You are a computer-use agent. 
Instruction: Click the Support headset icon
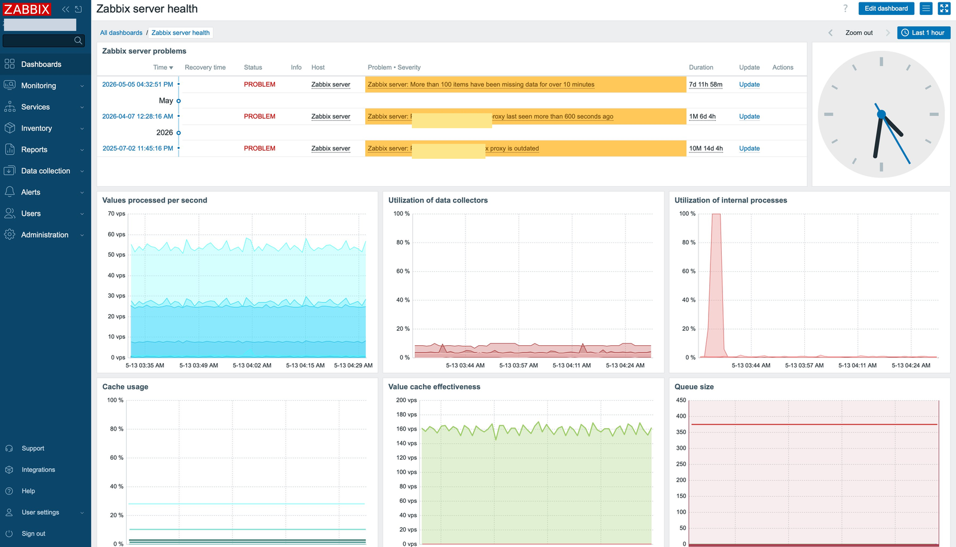click(x=9, y=448)
